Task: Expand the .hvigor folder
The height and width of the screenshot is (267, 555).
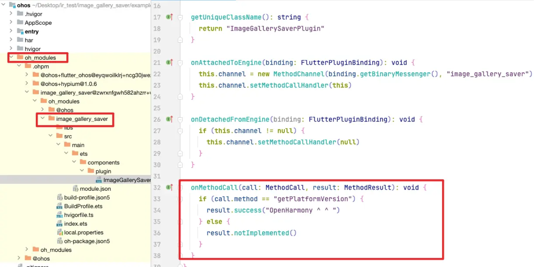Action: coord(11,13)
